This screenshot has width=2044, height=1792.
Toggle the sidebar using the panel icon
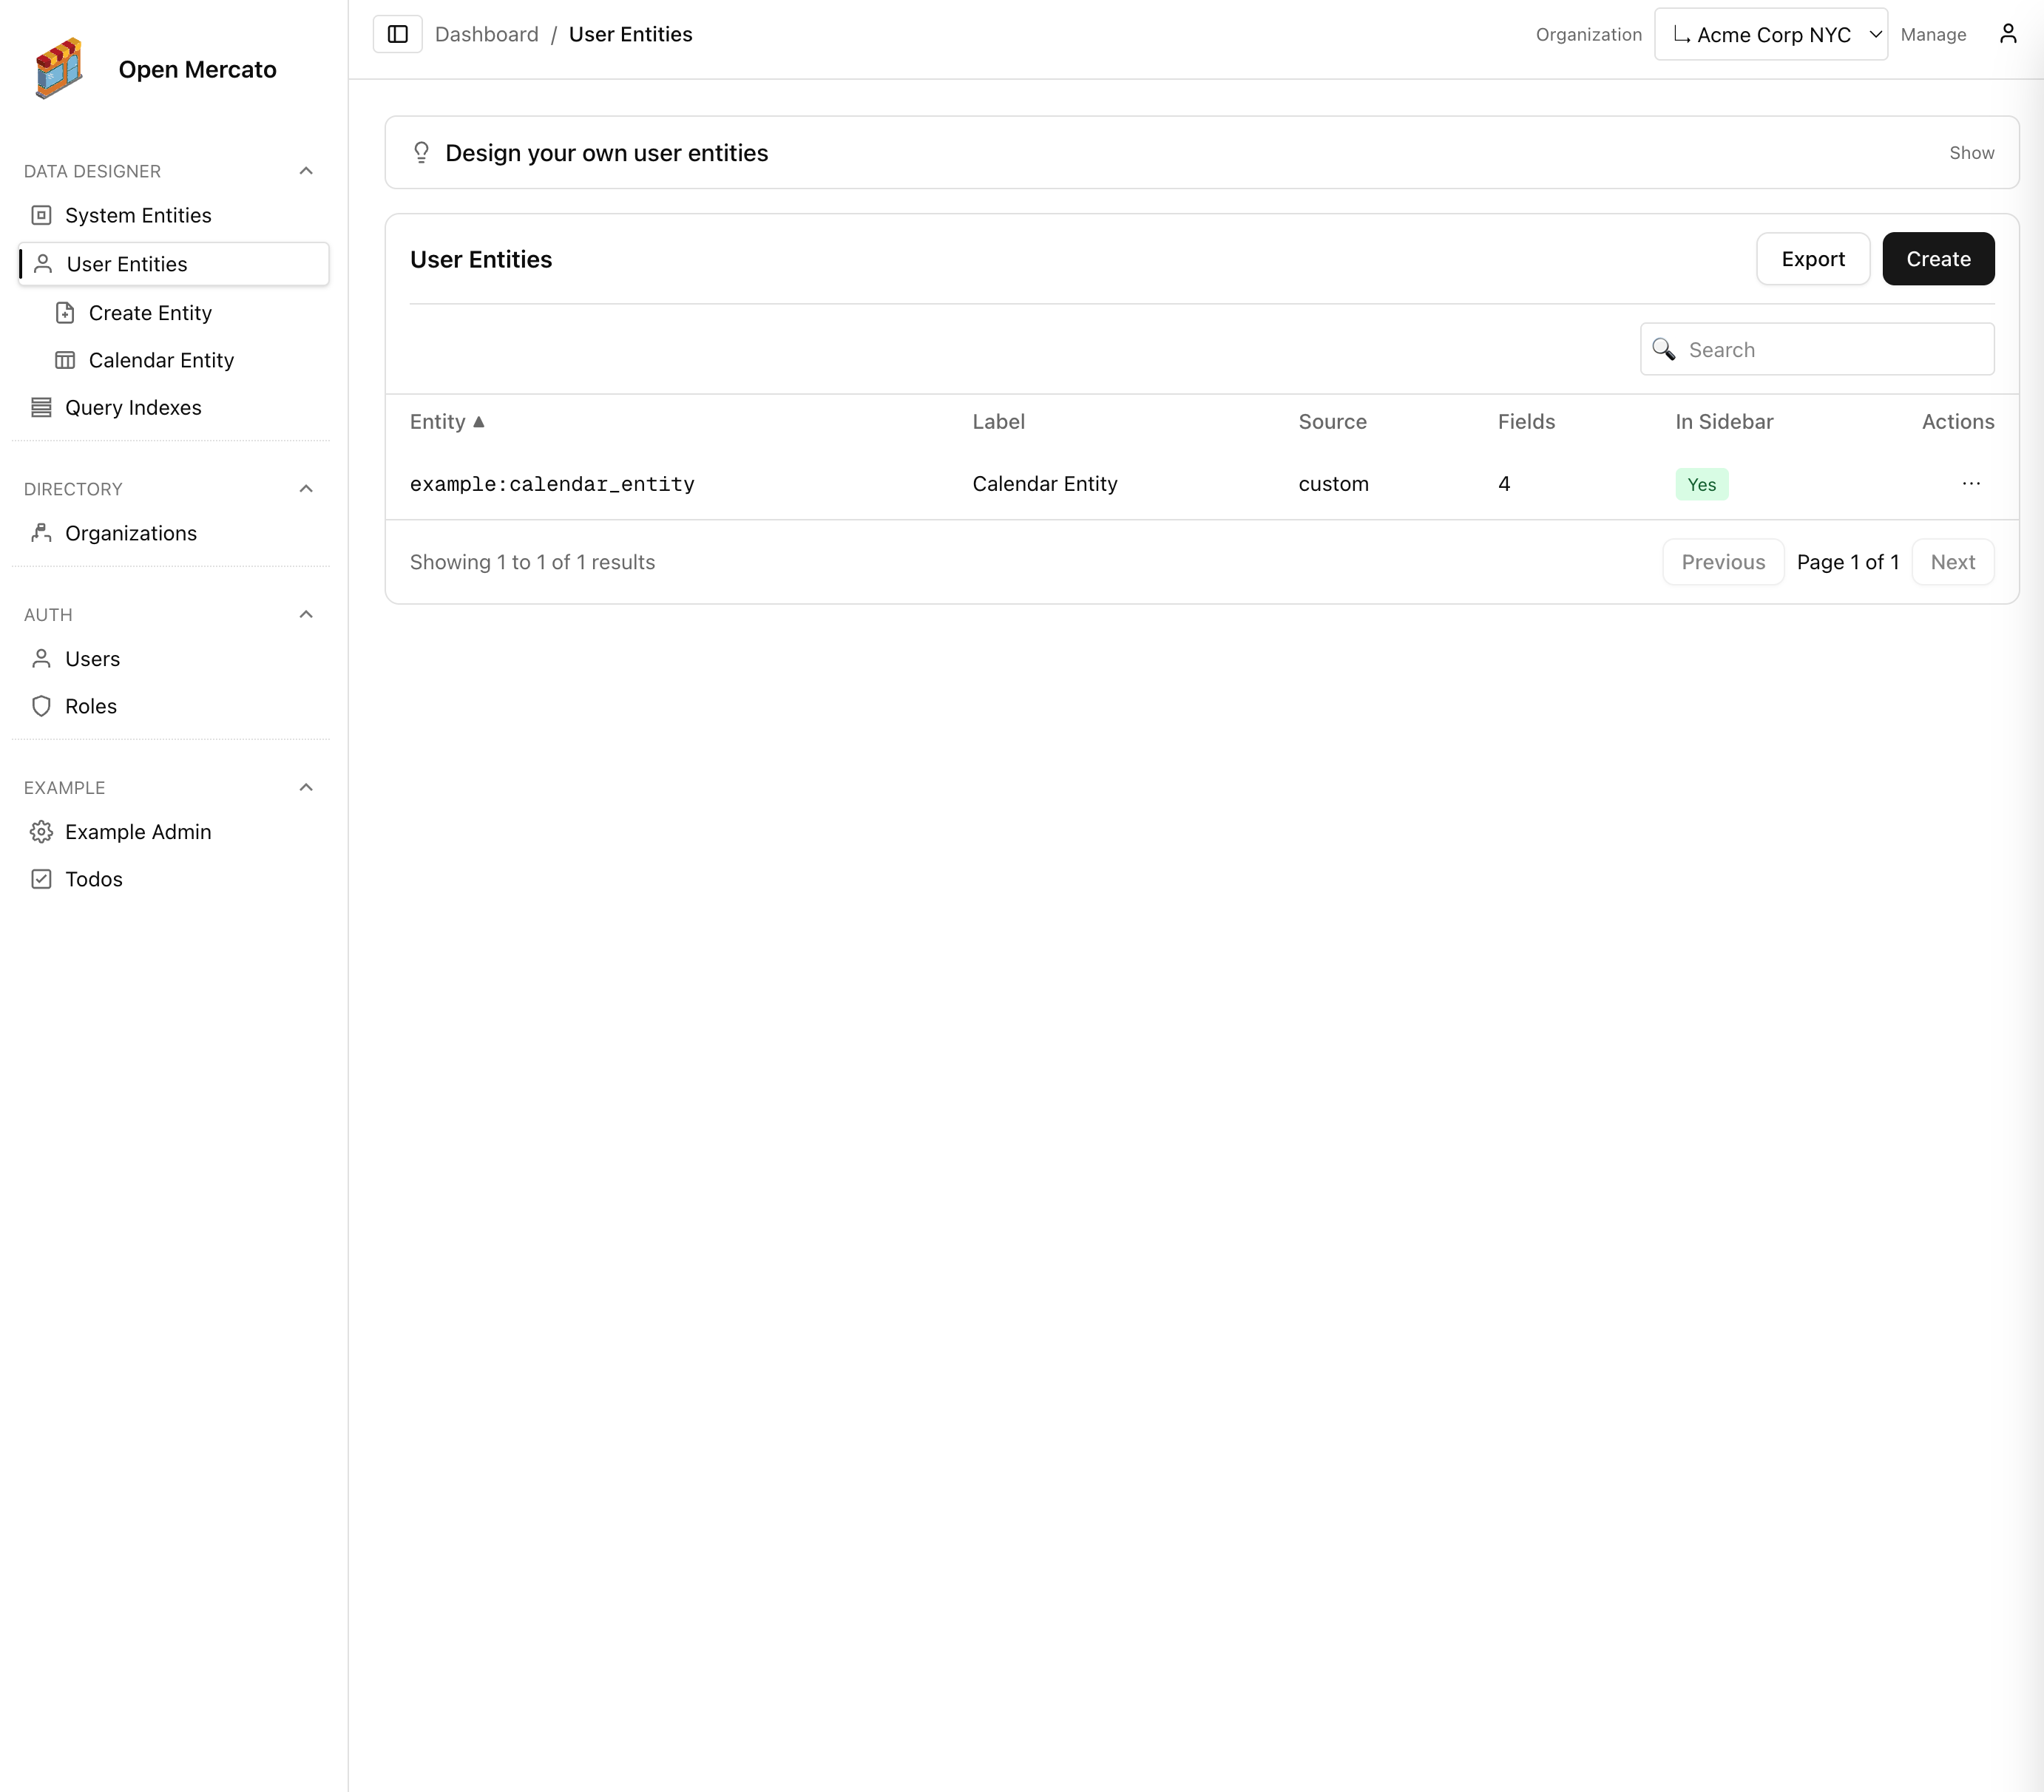tap(397, 33)
